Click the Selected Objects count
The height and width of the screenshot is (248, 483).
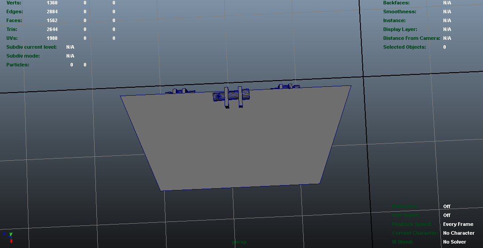[x=444, y=47]
